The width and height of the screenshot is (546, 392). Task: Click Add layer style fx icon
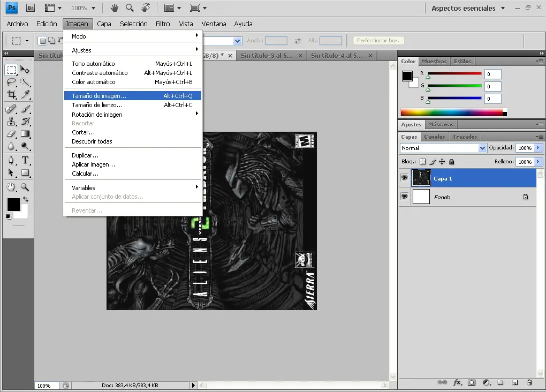[x=458, y=382]
